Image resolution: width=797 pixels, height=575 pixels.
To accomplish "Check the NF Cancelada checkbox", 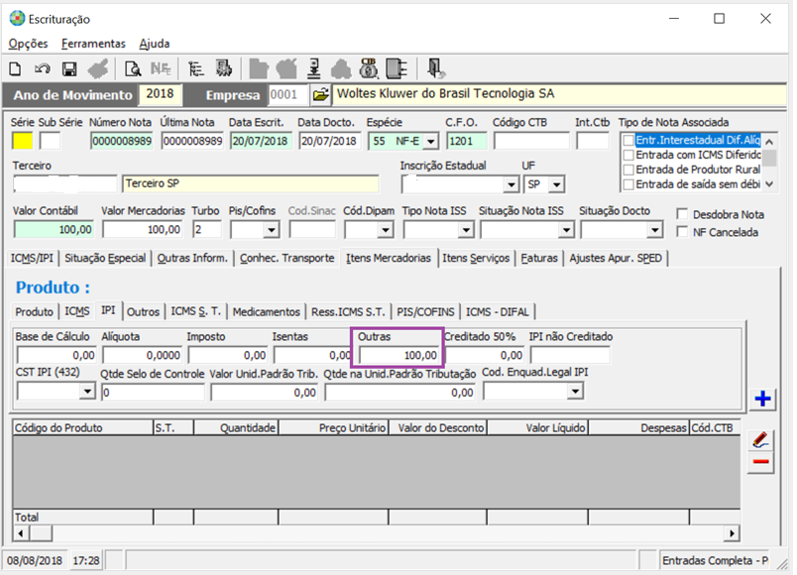I will point(682,232).
